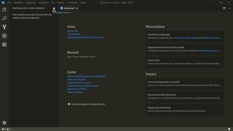This screenshot has width=233, height=131.
Task: Open Trova ed esegui tutti i comandi card
Action: (x=185, y=84)
